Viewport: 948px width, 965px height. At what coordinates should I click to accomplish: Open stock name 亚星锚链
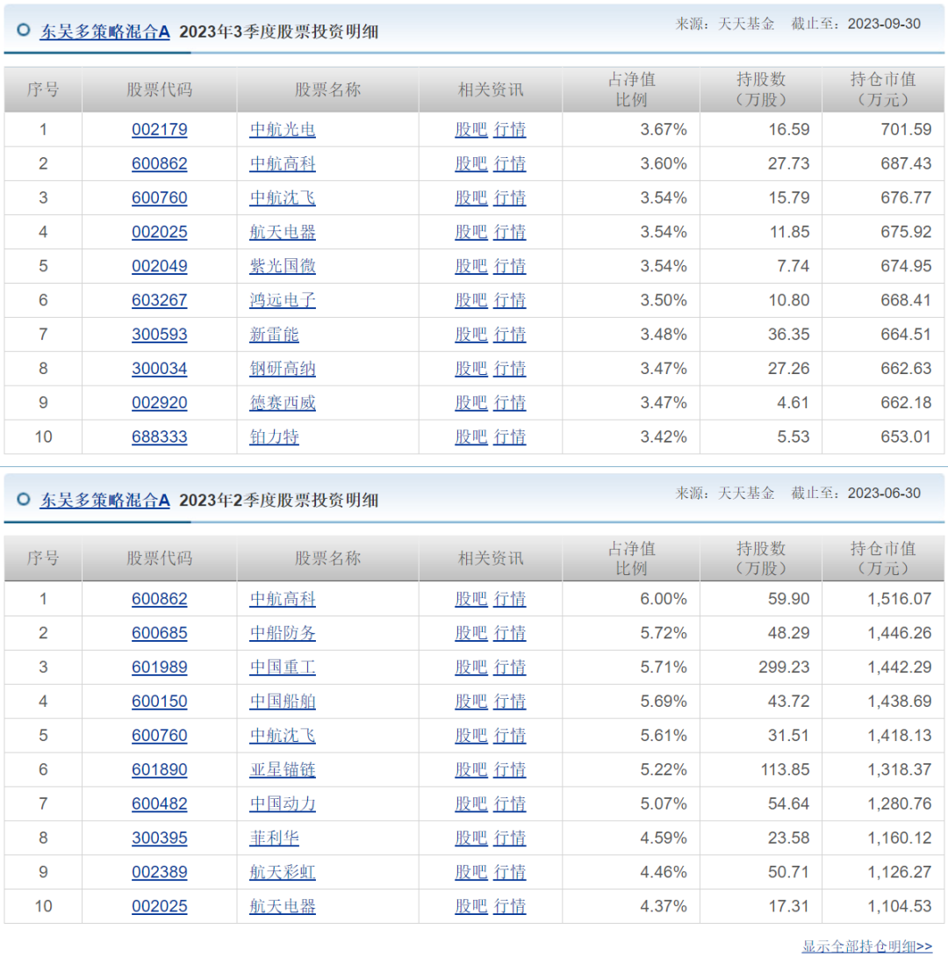[x=283, y=770]
